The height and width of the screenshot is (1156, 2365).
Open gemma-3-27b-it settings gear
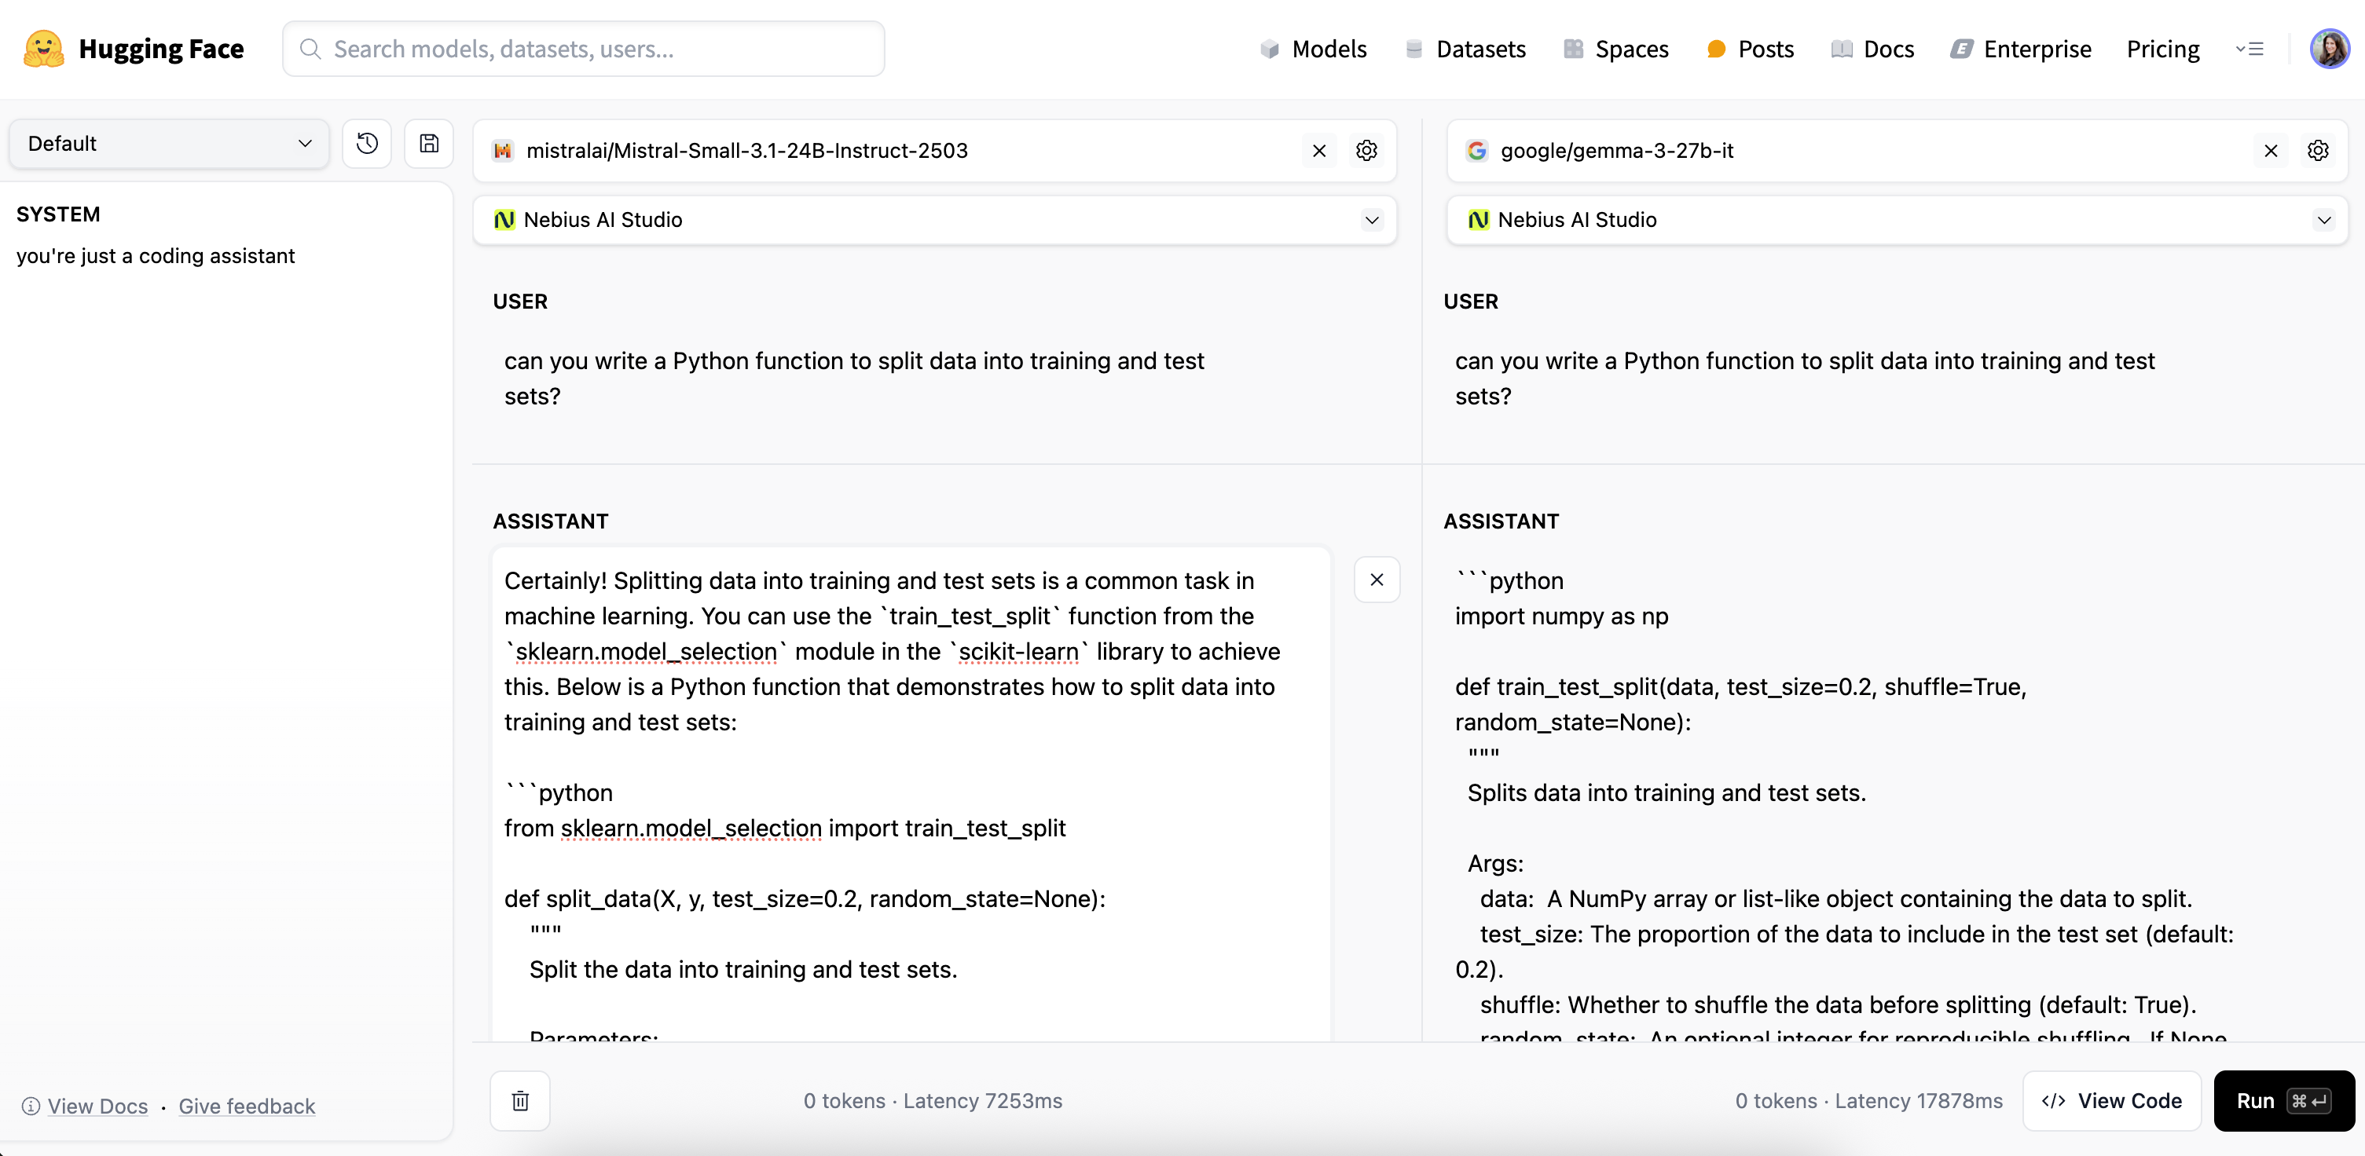[x=2317, y=151]
